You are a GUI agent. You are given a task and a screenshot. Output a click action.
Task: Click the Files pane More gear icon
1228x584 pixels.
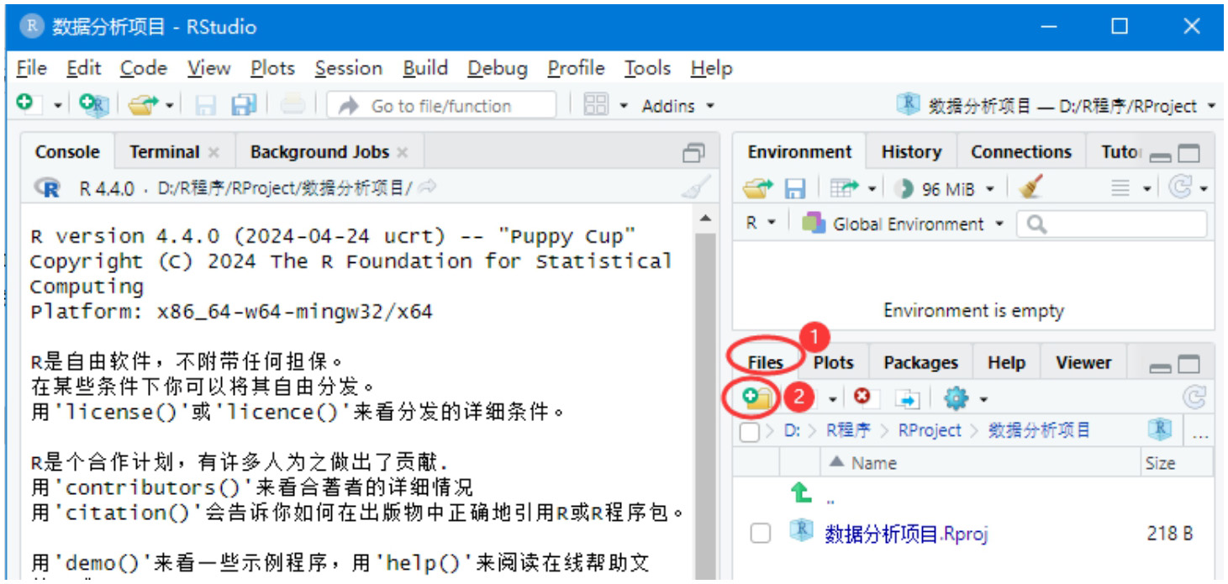coord(955,397)
